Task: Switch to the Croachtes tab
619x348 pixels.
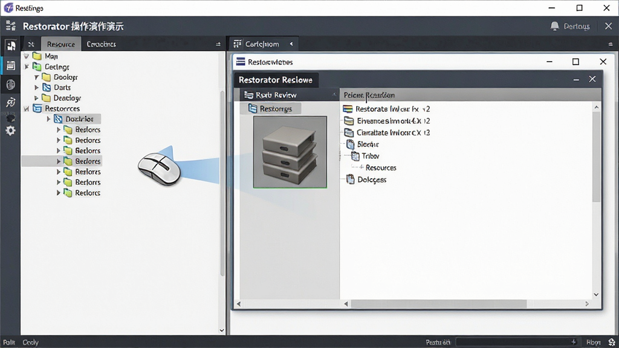Action: (x=101, y=44)
